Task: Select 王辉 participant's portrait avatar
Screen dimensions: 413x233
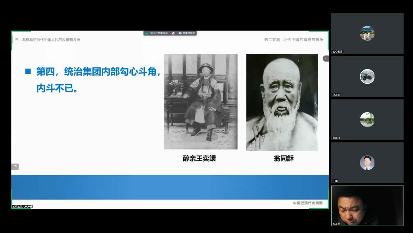Action: pos(367,162)
